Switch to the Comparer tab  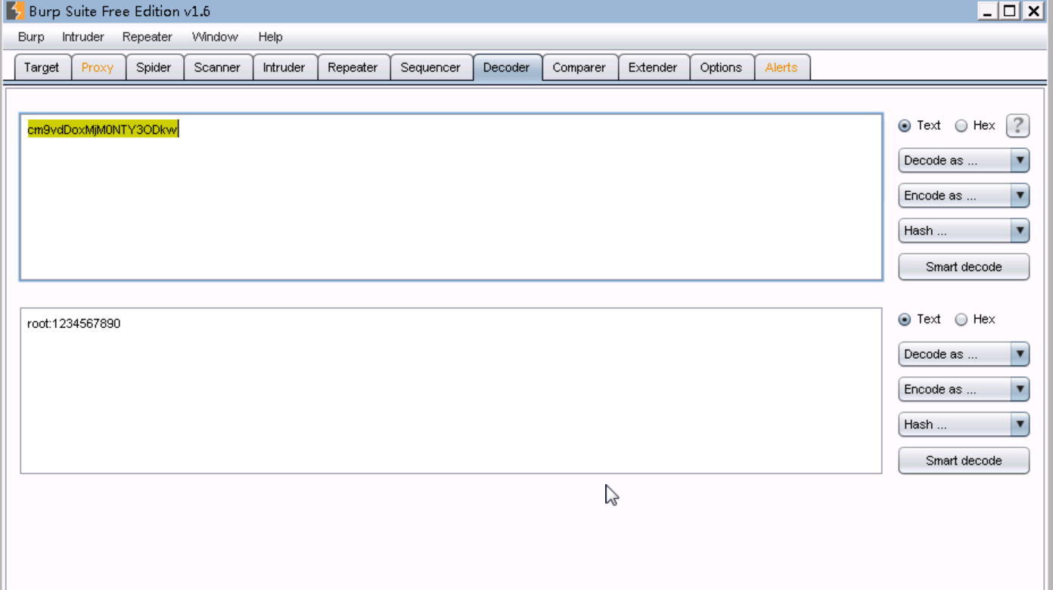click(x=579, y=67)
